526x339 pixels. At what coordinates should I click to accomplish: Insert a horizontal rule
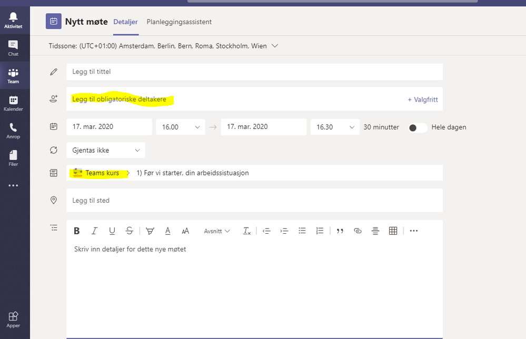(375, 231)
